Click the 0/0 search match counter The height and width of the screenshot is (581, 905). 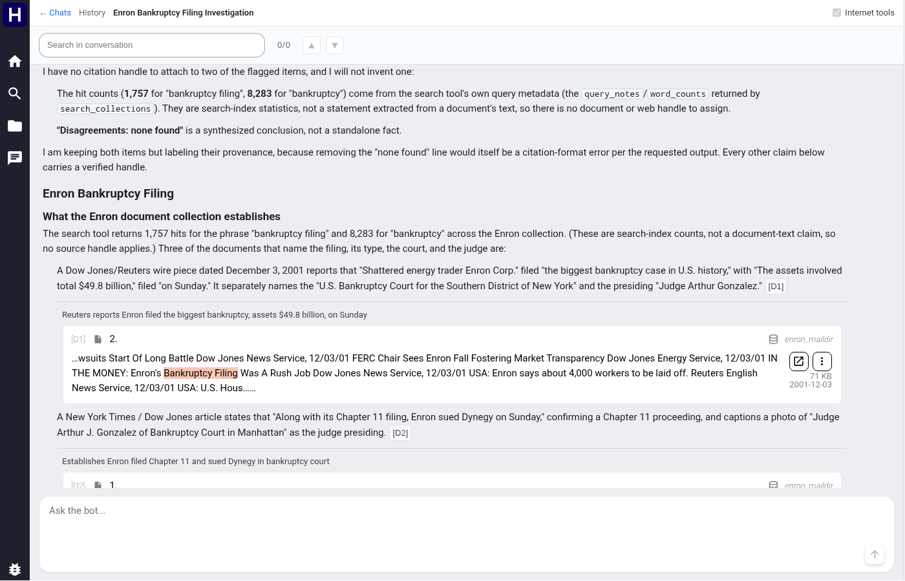[x=284, y=45]
